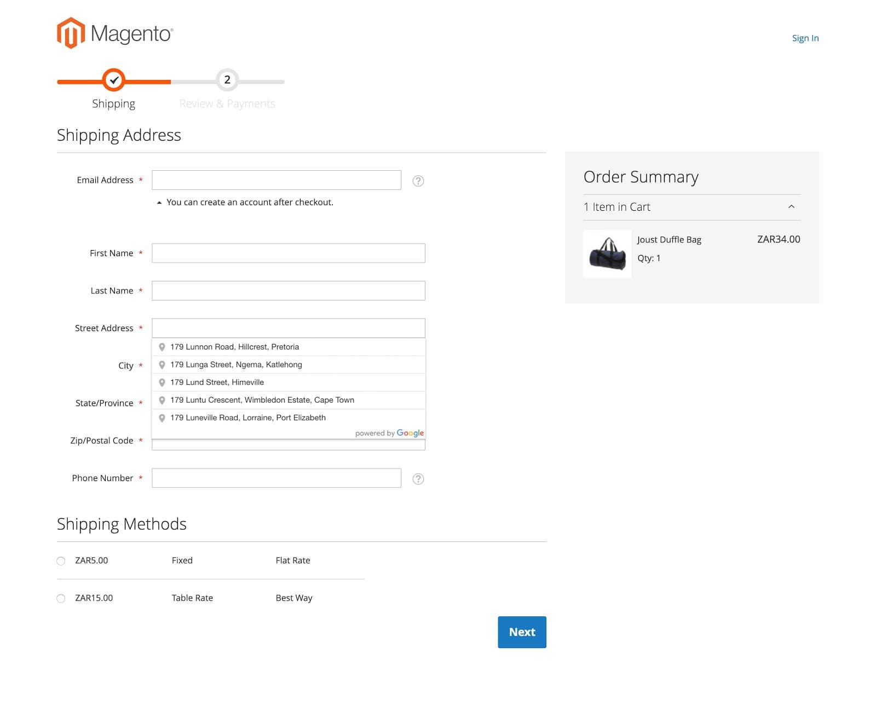The width and height of the screenshot is (876, 722).
Task: Click the Magento logo
Action: [x=114, y=33]
